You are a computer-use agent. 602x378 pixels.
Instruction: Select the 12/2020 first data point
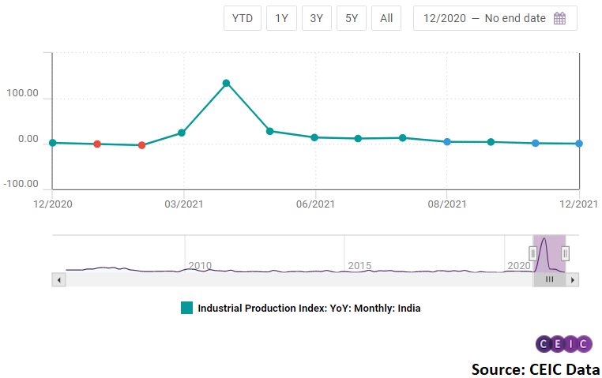click(53, 143)
